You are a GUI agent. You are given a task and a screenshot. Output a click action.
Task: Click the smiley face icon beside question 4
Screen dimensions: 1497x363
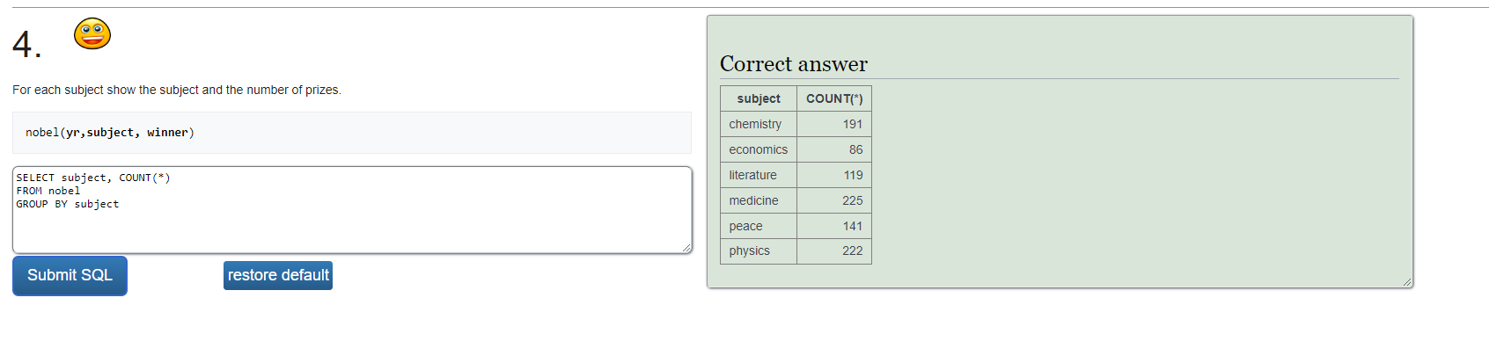tap(92, 34)
